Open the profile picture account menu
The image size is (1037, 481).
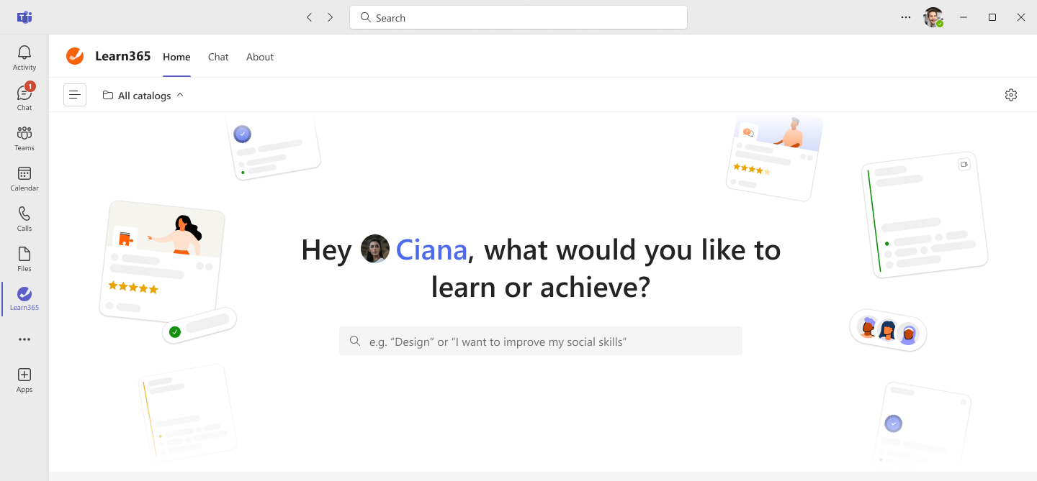[933, 17]
